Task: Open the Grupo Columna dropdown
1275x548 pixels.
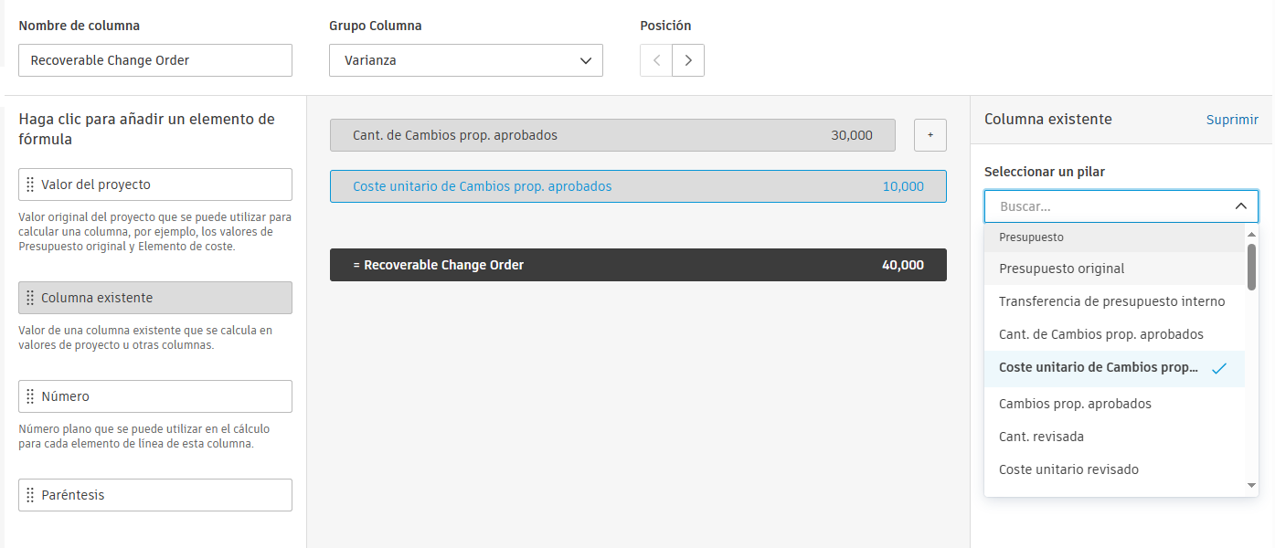Action: pos(466,61)
